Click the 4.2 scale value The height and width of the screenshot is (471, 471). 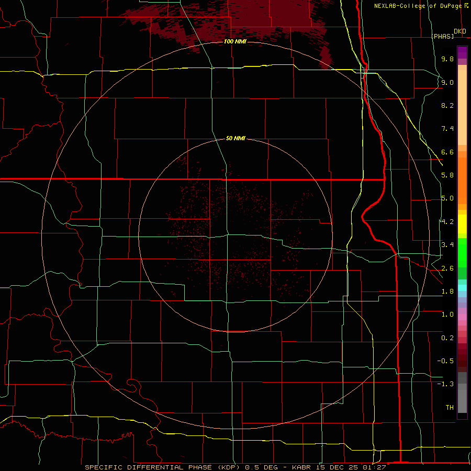(x=447, y=222)
